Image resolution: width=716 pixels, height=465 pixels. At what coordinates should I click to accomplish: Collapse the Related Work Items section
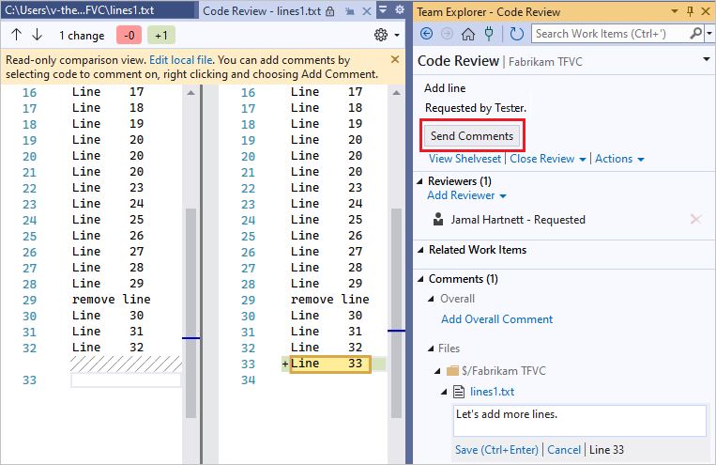click(x=420, y=251)
